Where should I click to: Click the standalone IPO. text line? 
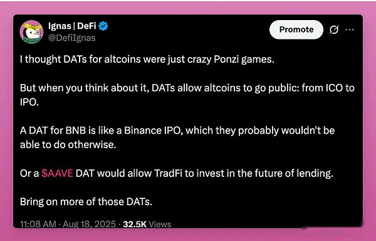click(x=29, y=102)
